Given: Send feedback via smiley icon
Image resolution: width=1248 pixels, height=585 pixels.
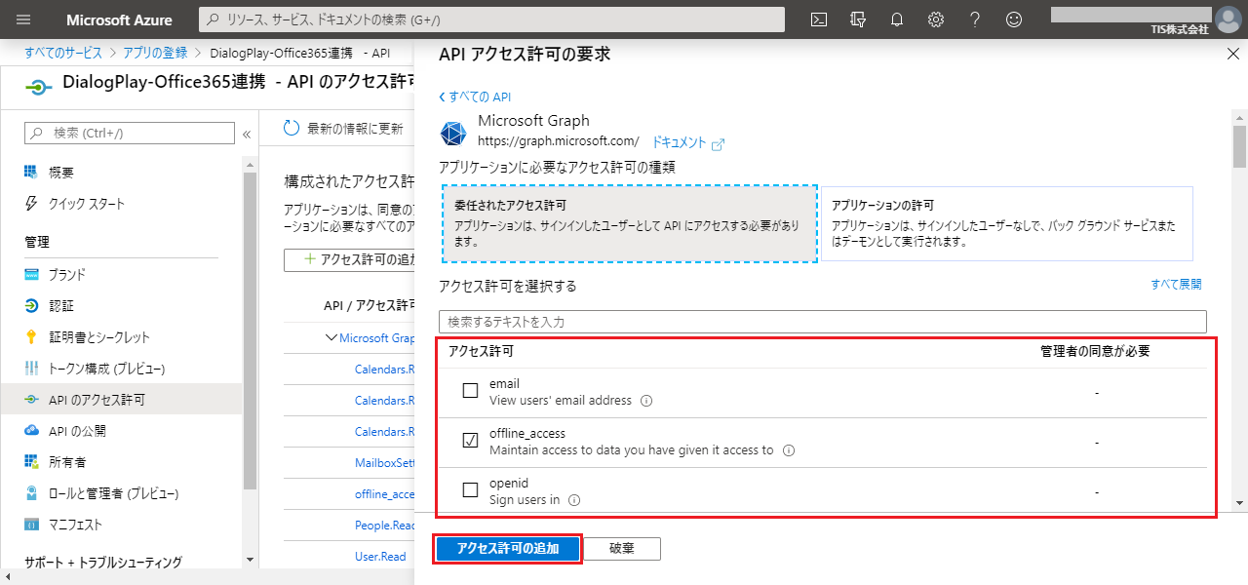Looking at the screenshot, I should coord(1014,19).
